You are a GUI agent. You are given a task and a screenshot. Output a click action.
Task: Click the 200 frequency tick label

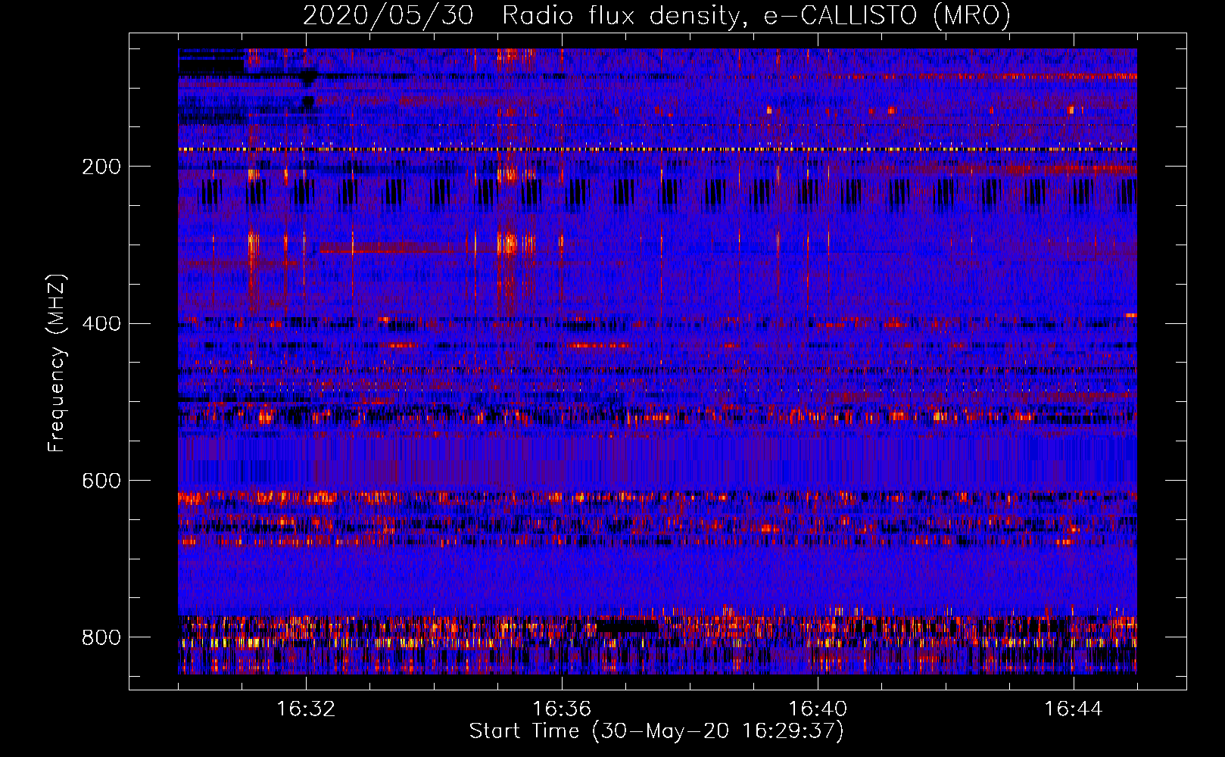click(x=101, y=167)
